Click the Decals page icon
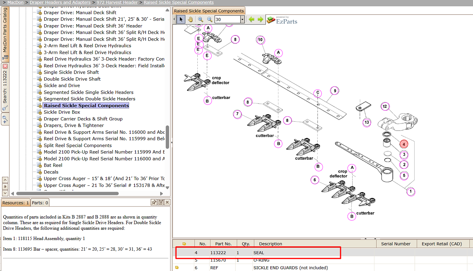473x271 pixels. (39, 172)
